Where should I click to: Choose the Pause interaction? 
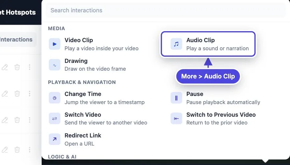[x=215, y=98]
